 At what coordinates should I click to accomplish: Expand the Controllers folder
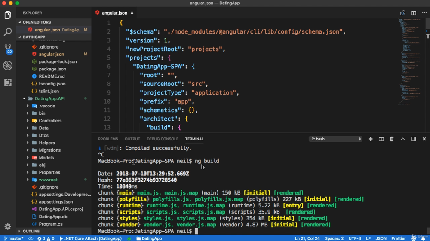[x=54, y=121]
